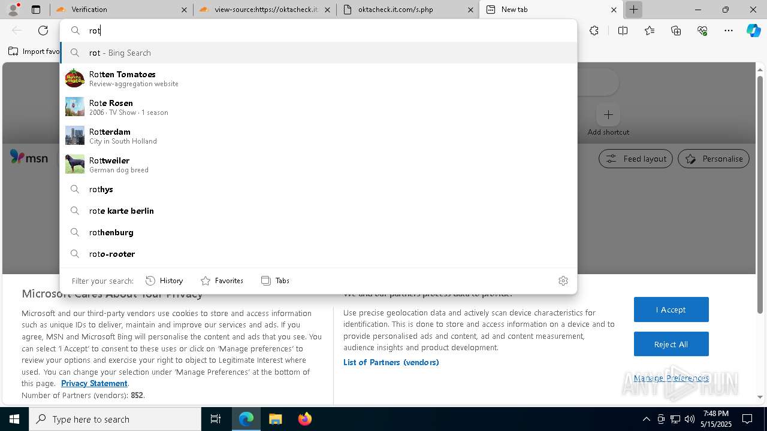Image resolution: width=767 pixels, height=431 pixels.
Task: Open List of Partners (vendors) link
Action: pyautogui.click(x=391, y=362)
